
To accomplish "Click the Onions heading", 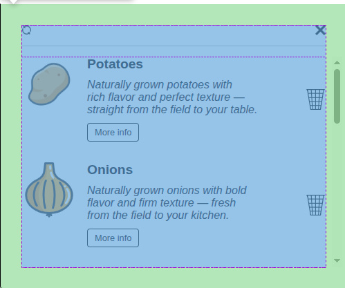I will 110,170.
